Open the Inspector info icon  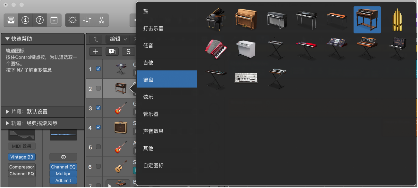point(25,20)
